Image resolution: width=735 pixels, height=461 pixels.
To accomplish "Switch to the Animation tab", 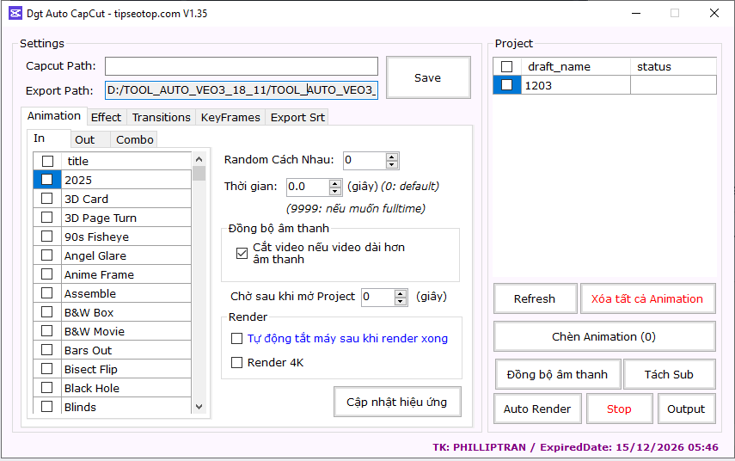I will 54,116.
